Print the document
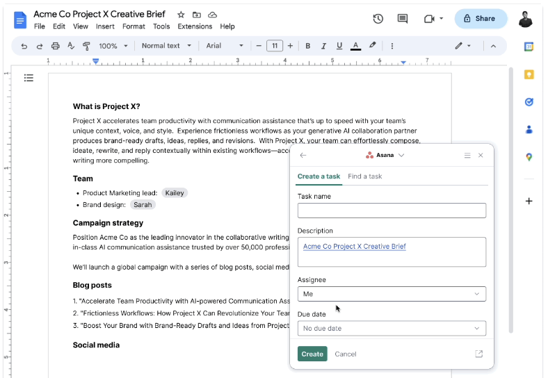 point(55,46)
